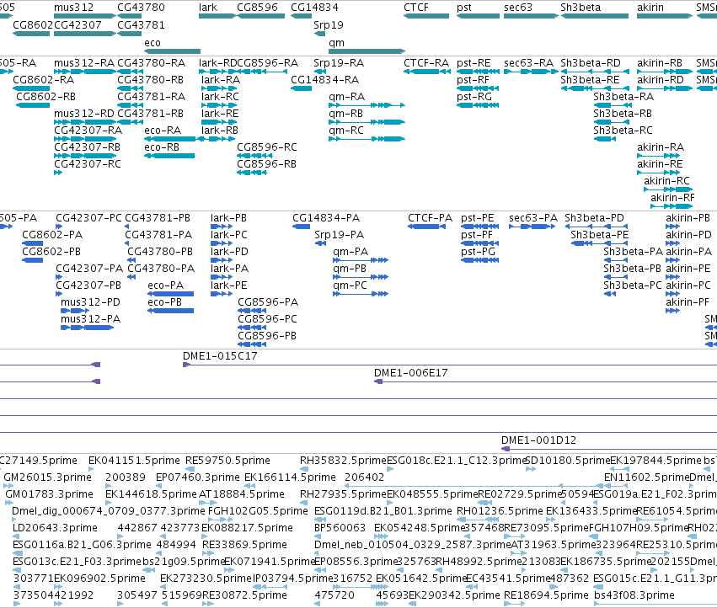
Task: Click the qm gene label
Action: 336,43
